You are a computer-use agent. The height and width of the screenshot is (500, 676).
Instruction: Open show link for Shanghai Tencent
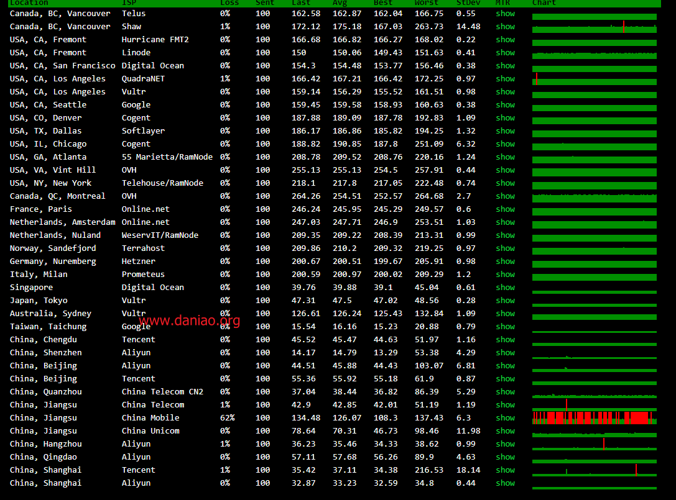pyautogui.click(x=505, y=470)
